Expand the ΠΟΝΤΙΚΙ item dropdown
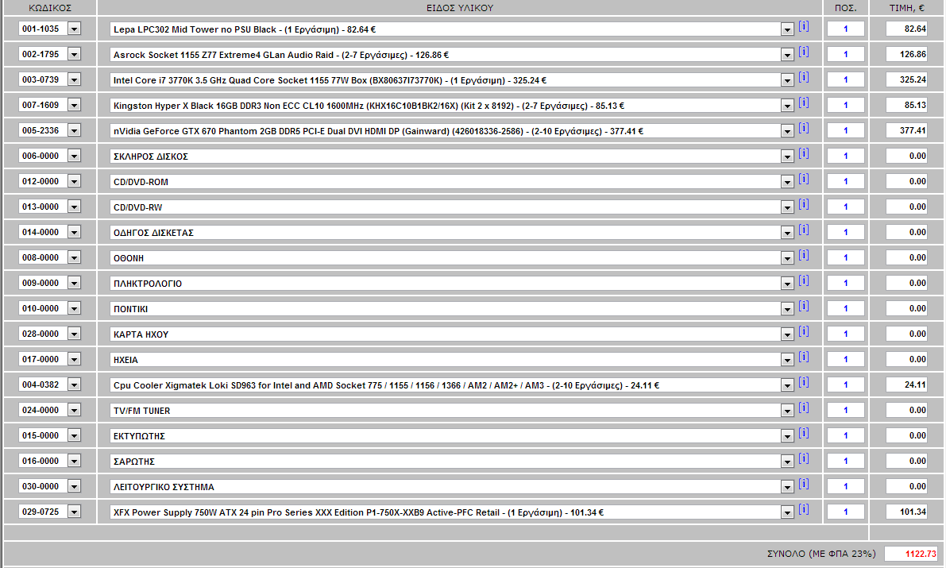 coord(786,309)
